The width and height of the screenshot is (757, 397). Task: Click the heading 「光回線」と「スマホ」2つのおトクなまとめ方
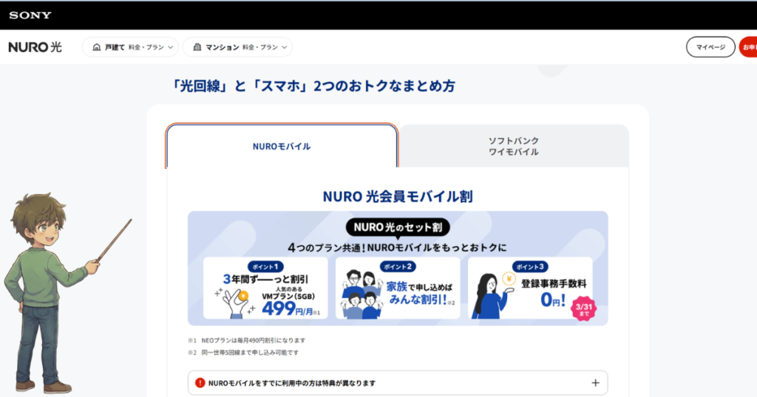pyautogui.click(x=313, y=86)
